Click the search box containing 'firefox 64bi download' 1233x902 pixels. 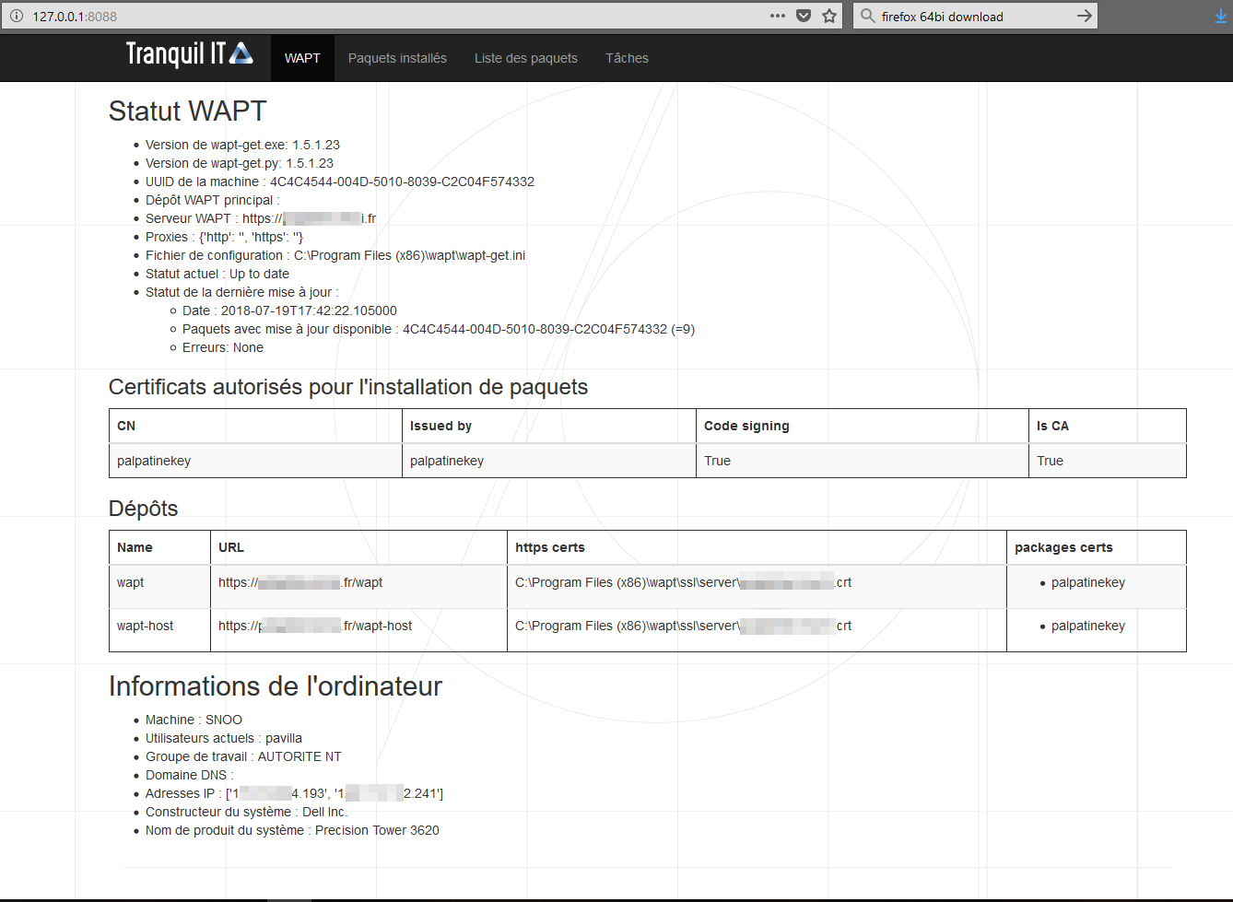[977, 16]
